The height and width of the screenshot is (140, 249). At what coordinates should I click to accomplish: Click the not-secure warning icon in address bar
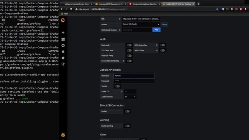coord(77,9)
